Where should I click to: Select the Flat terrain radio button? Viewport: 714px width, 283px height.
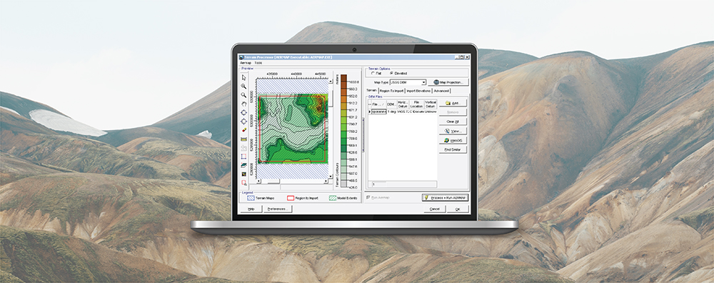point(373,73)
